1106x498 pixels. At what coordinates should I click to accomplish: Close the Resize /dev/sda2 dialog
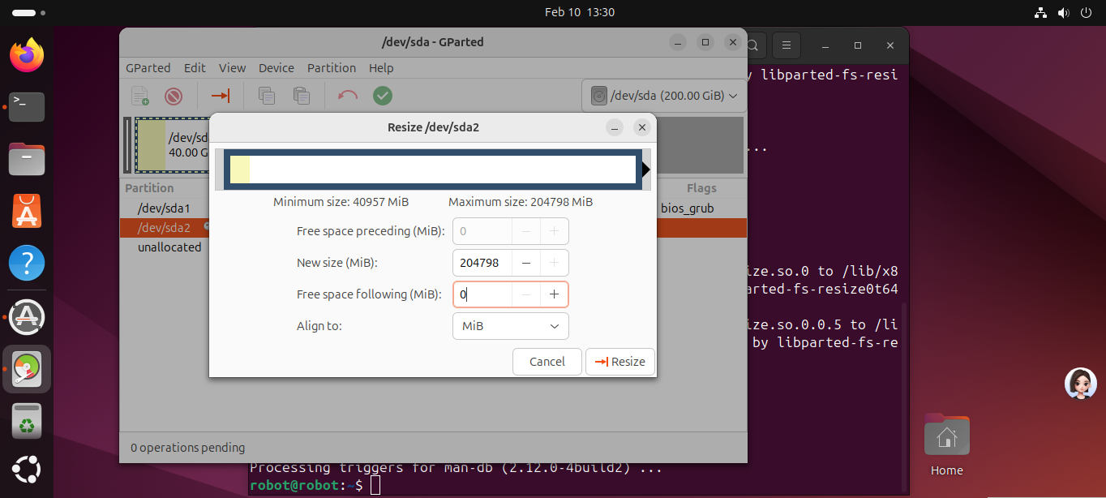[x=642, y=127]
